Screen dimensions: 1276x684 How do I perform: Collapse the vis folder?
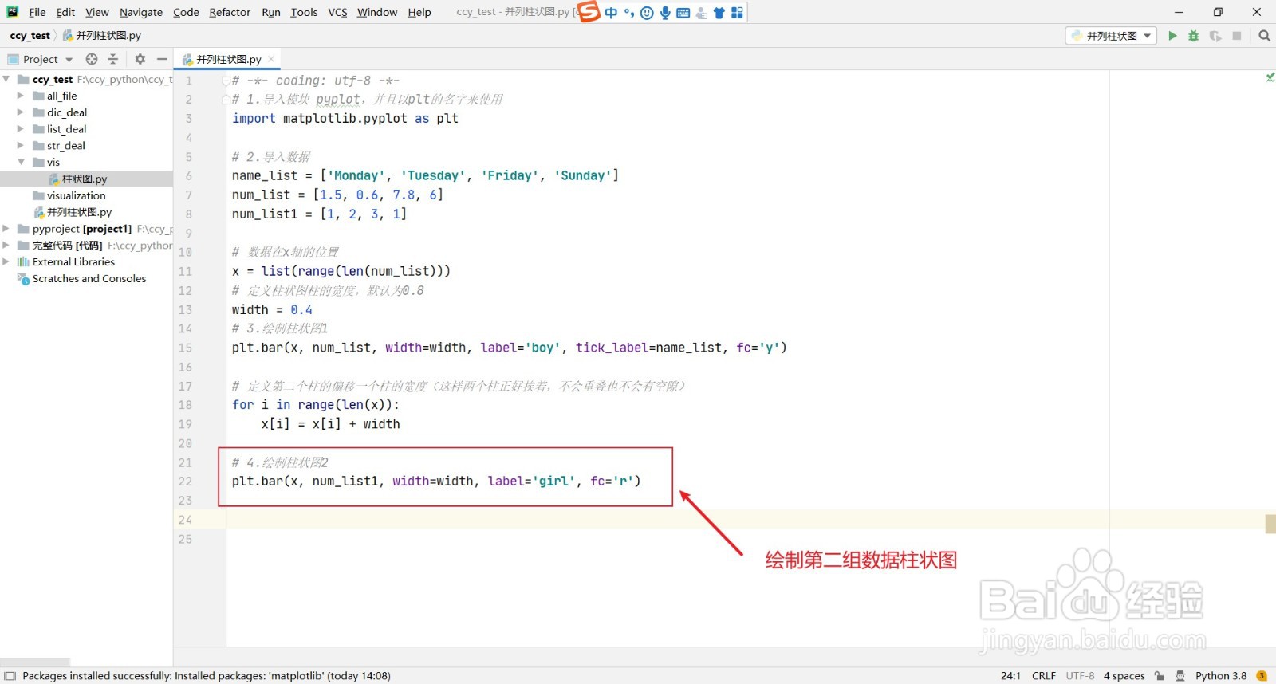tap(21, 162)
